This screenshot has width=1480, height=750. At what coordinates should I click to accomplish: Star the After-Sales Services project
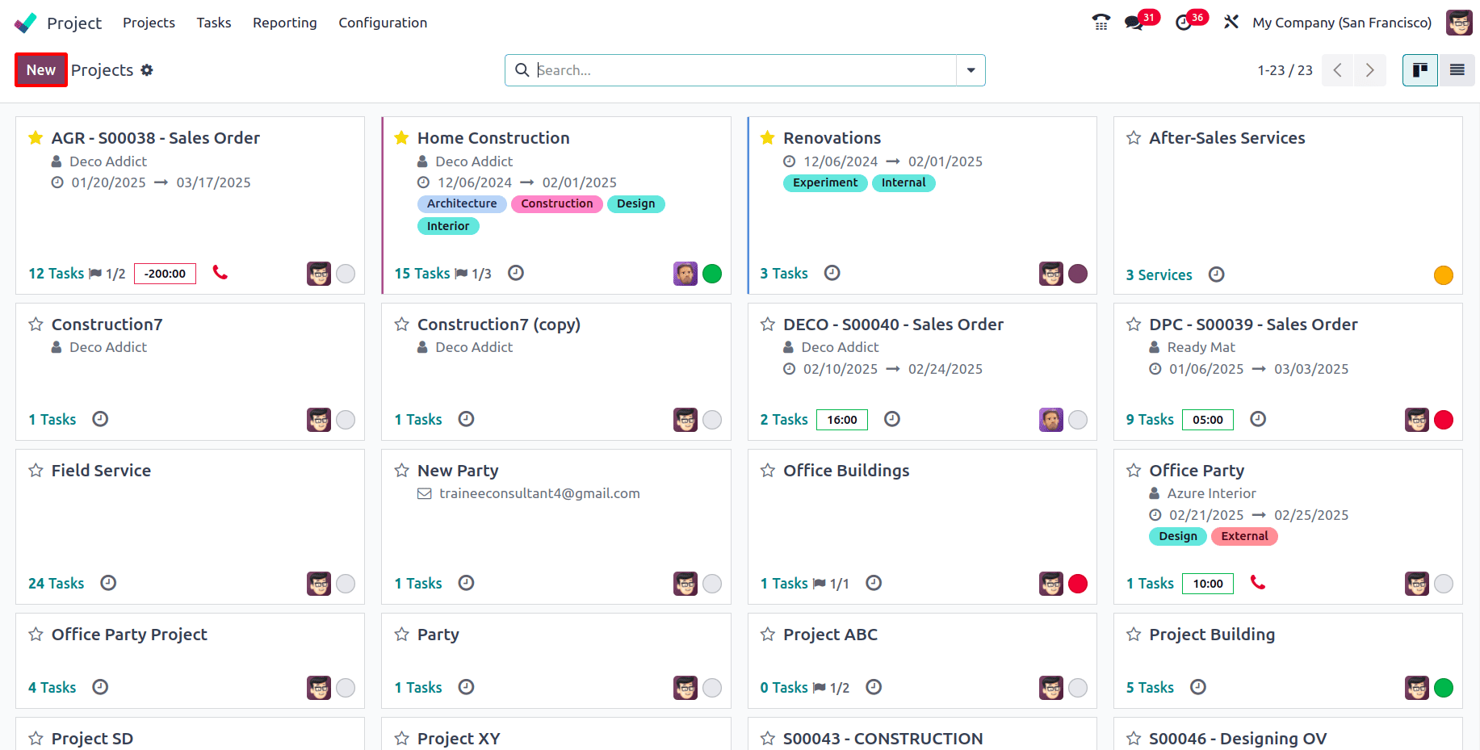tap(1134, 138)
